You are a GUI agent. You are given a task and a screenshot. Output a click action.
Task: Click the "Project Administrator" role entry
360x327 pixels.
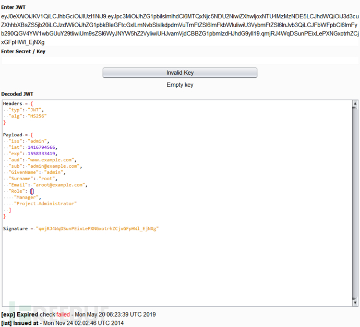(x=45, y=204)
